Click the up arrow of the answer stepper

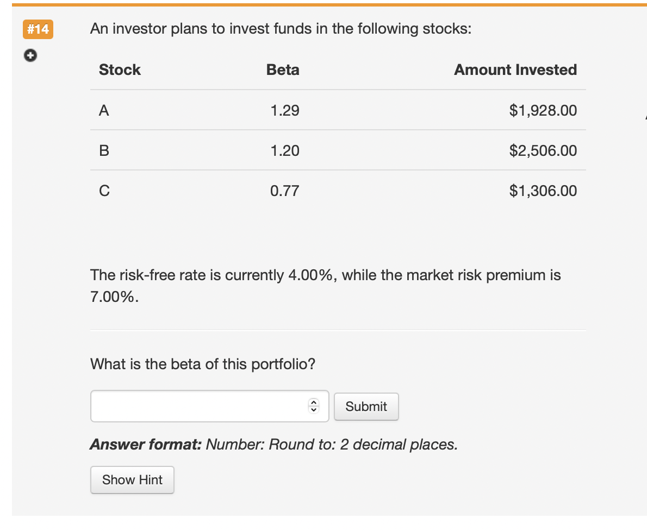click(x=313, y=403)
